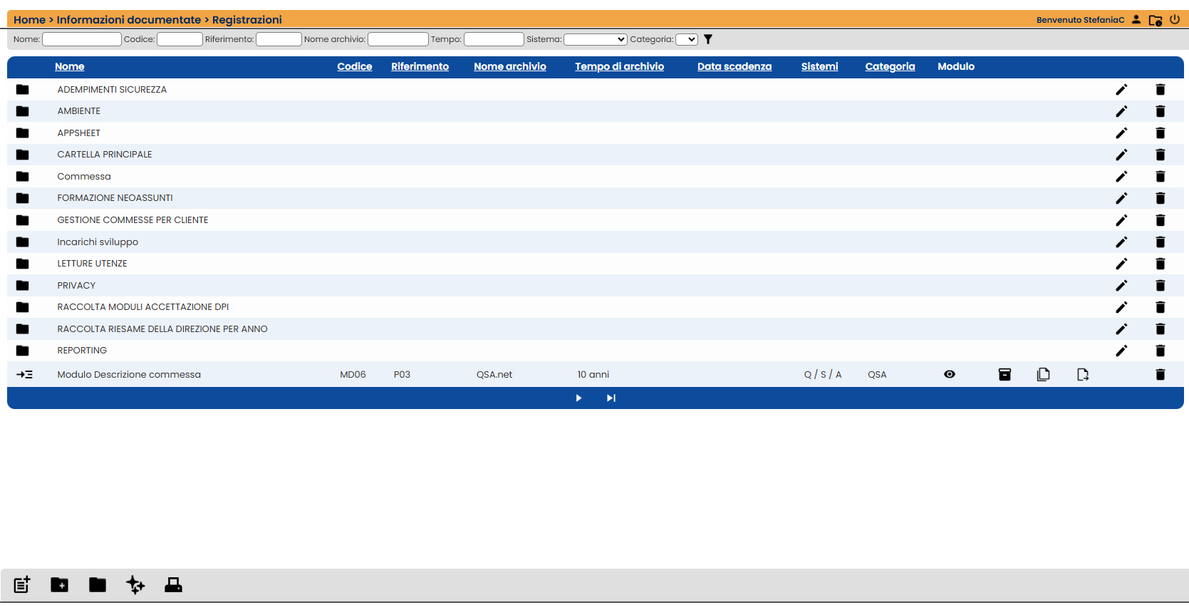The image size is (1189, 610).
Task: Focus the Riferimento filter field
Action: (x=279, y=39)
